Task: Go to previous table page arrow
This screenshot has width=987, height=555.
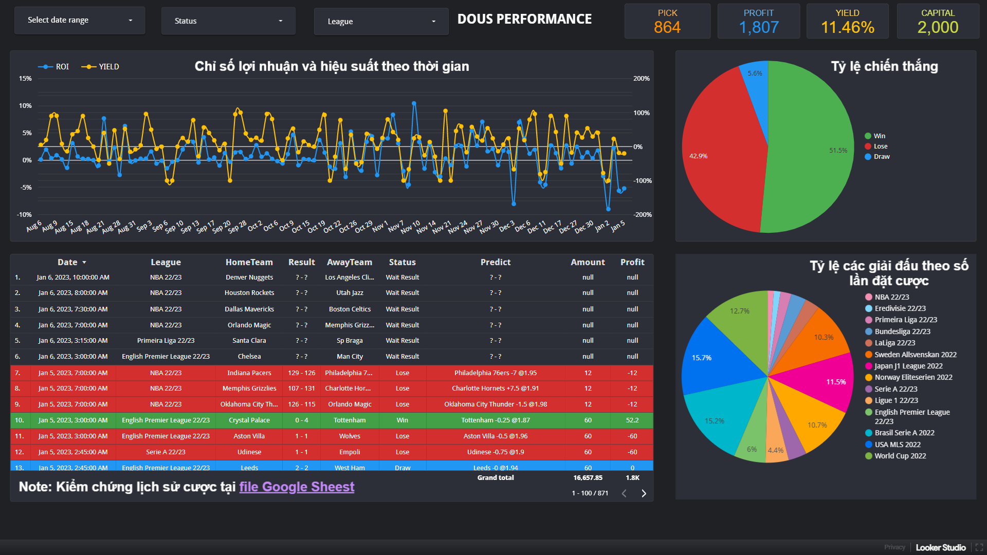Action: [x=624, y=493]
